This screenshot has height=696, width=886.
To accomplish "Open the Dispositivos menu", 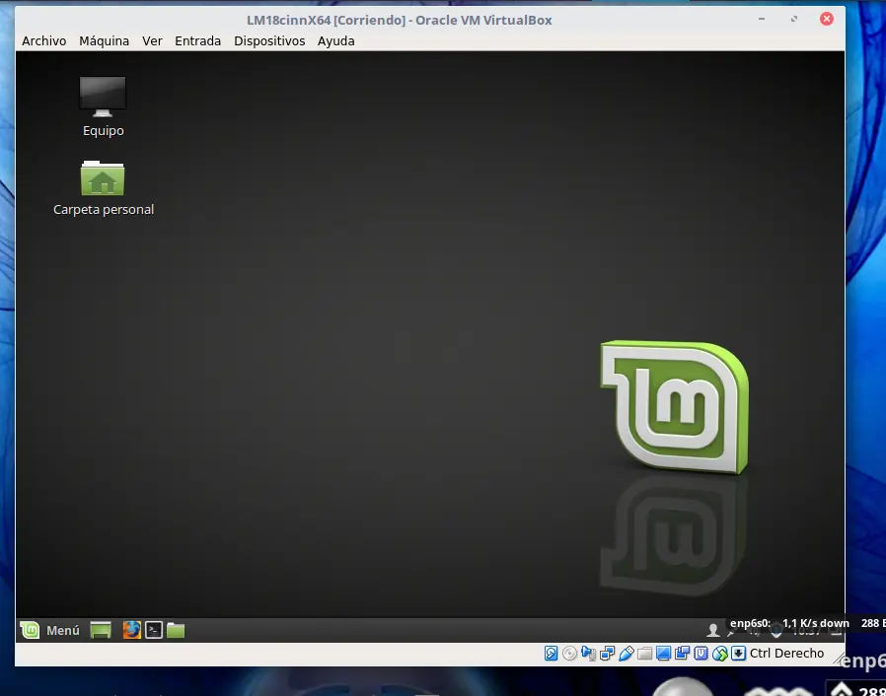I will pyautogui.click(x=269, y=41).
